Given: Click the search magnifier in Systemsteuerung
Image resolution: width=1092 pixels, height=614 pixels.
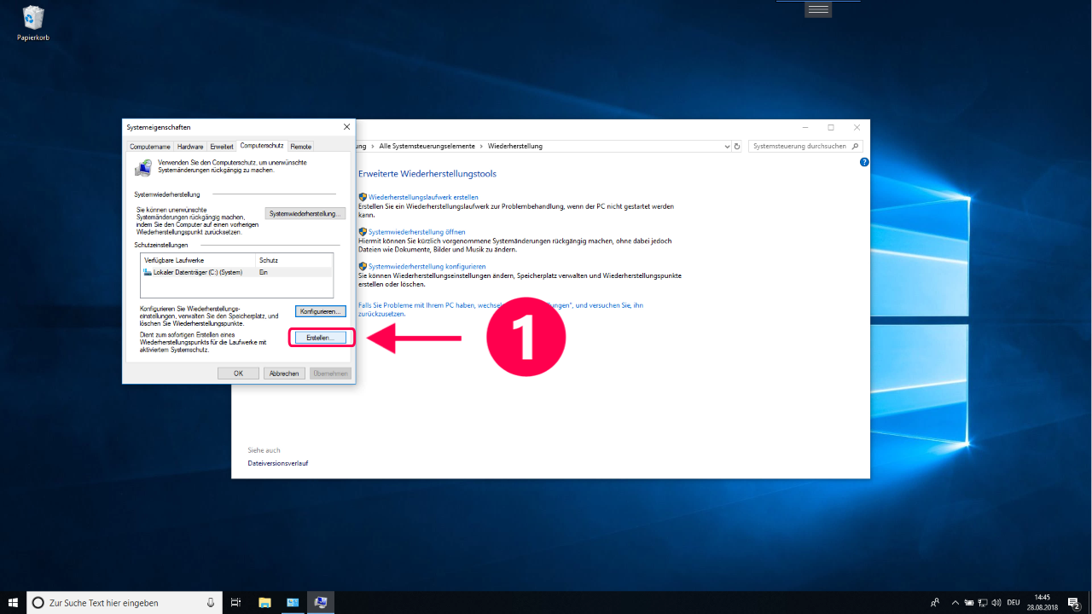Looking at the screenshot, I should click(x=856, y=146).
